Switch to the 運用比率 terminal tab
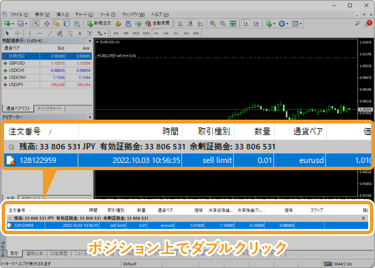375x268 pixels. pos(35,253)
